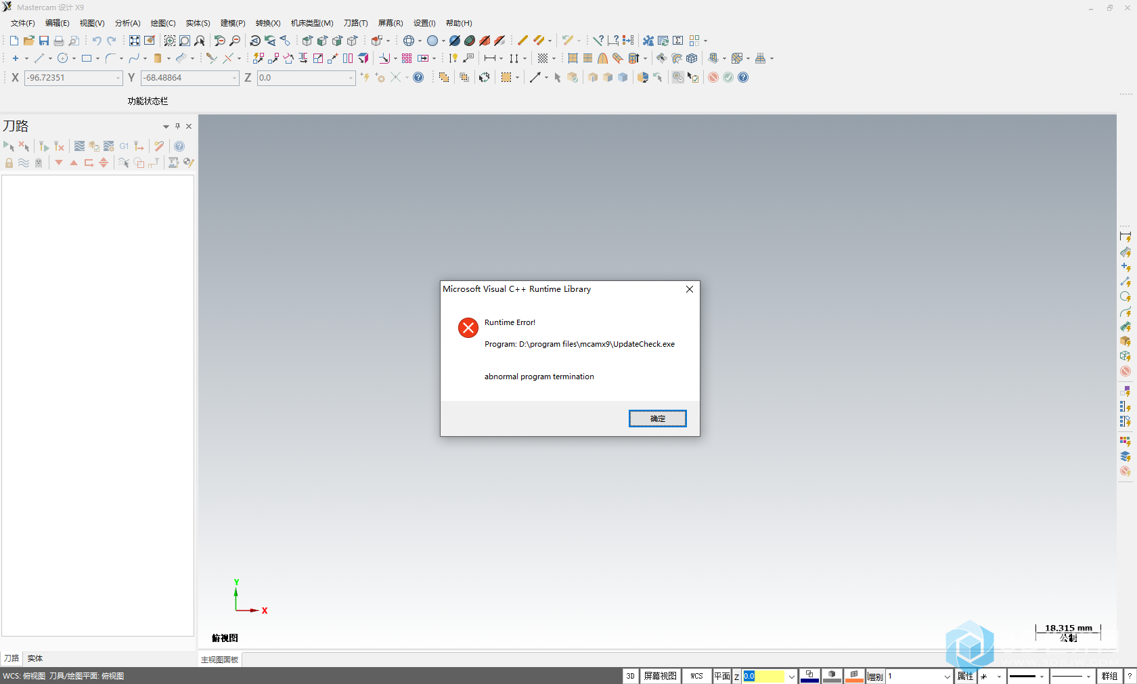This screenshot has width=1137, height=684.
Task: Open the status bar Z depth dropdown
Action: coord(791,677)
